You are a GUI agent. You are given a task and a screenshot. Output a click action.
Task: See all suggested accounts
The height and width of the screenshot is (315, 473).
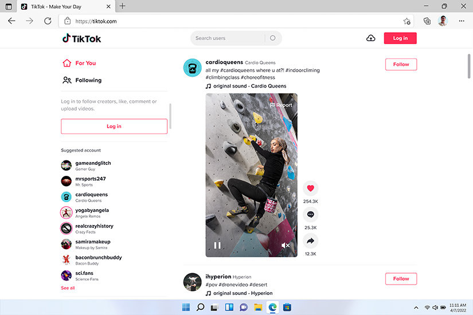[x=68, y=288]
